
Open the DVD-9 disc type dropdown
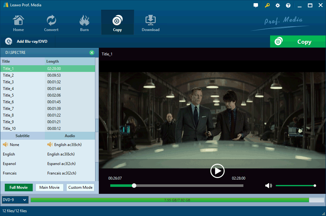(x=15, y=200)
